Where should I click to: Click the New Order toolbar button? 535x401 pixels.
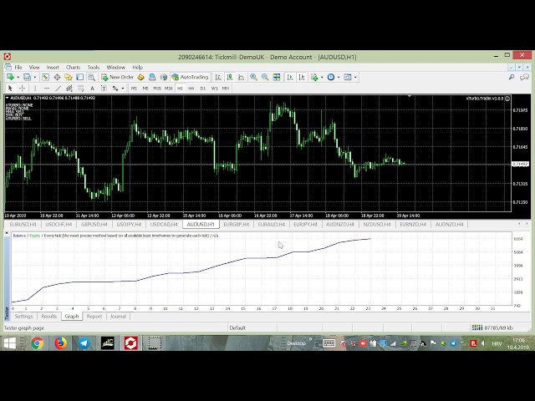pyautogui.click(x=118, y=77)
